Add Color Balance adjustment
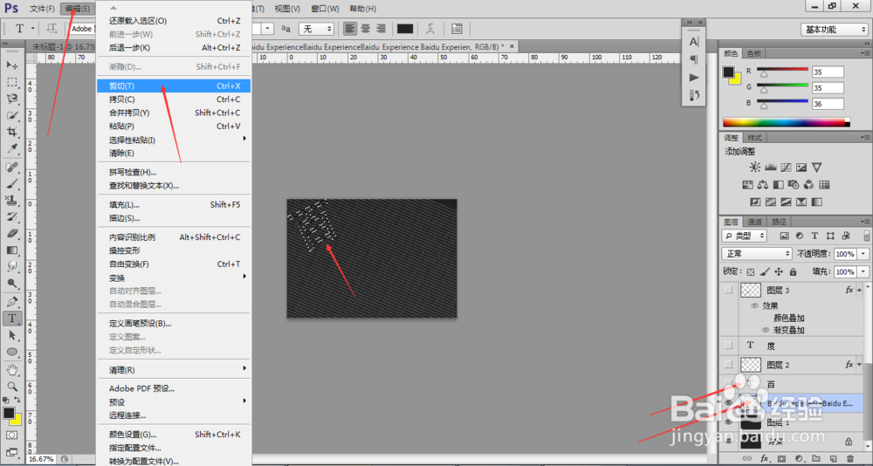This screenshot has height=466, width=873. [x=763, y=184]
